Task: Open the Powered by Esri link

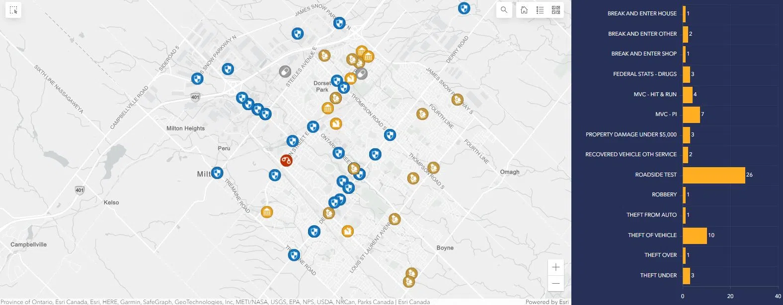Action: [547, 302]
